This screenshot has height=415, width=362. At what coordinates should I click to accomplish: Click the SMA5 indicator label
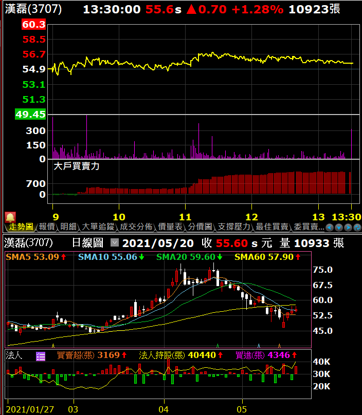[x=33, y=257]
